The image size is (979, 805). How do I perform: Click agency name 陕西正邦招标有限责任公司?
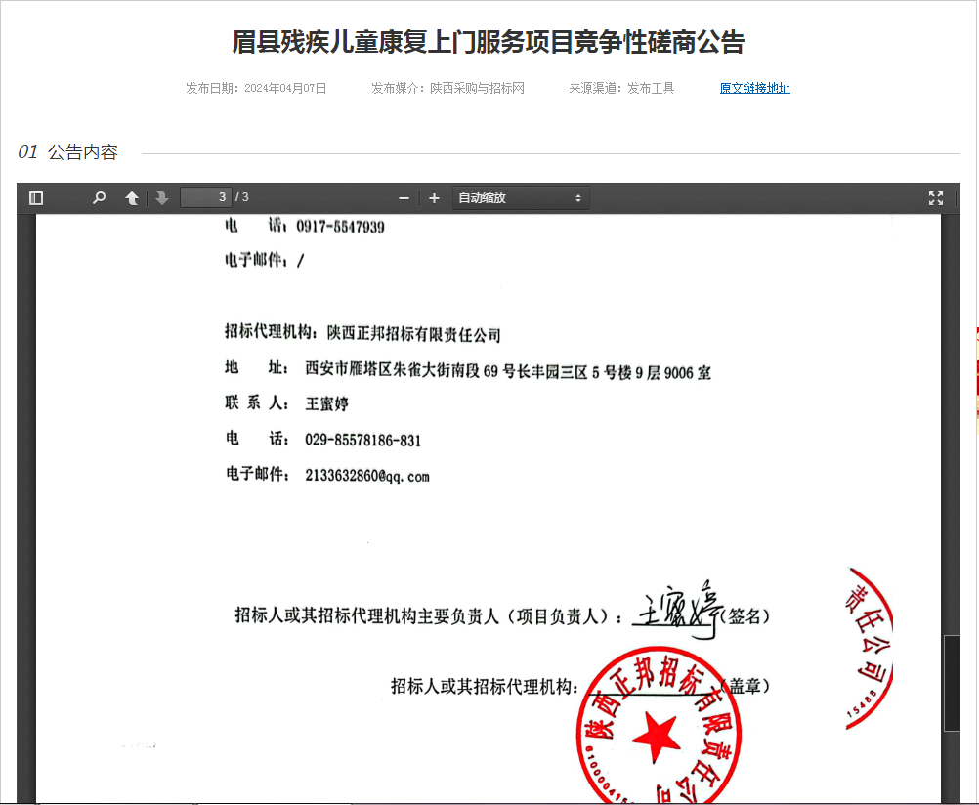(414, 335)
